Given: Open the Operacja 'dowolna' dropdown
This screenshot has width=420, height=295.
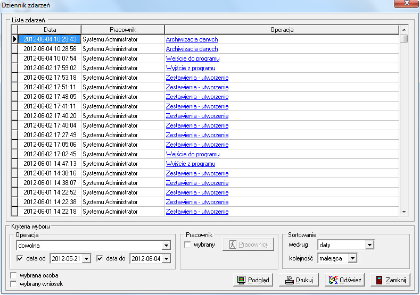Looking at the screenshot, I should pyautogui.click(x=166, y=245).
